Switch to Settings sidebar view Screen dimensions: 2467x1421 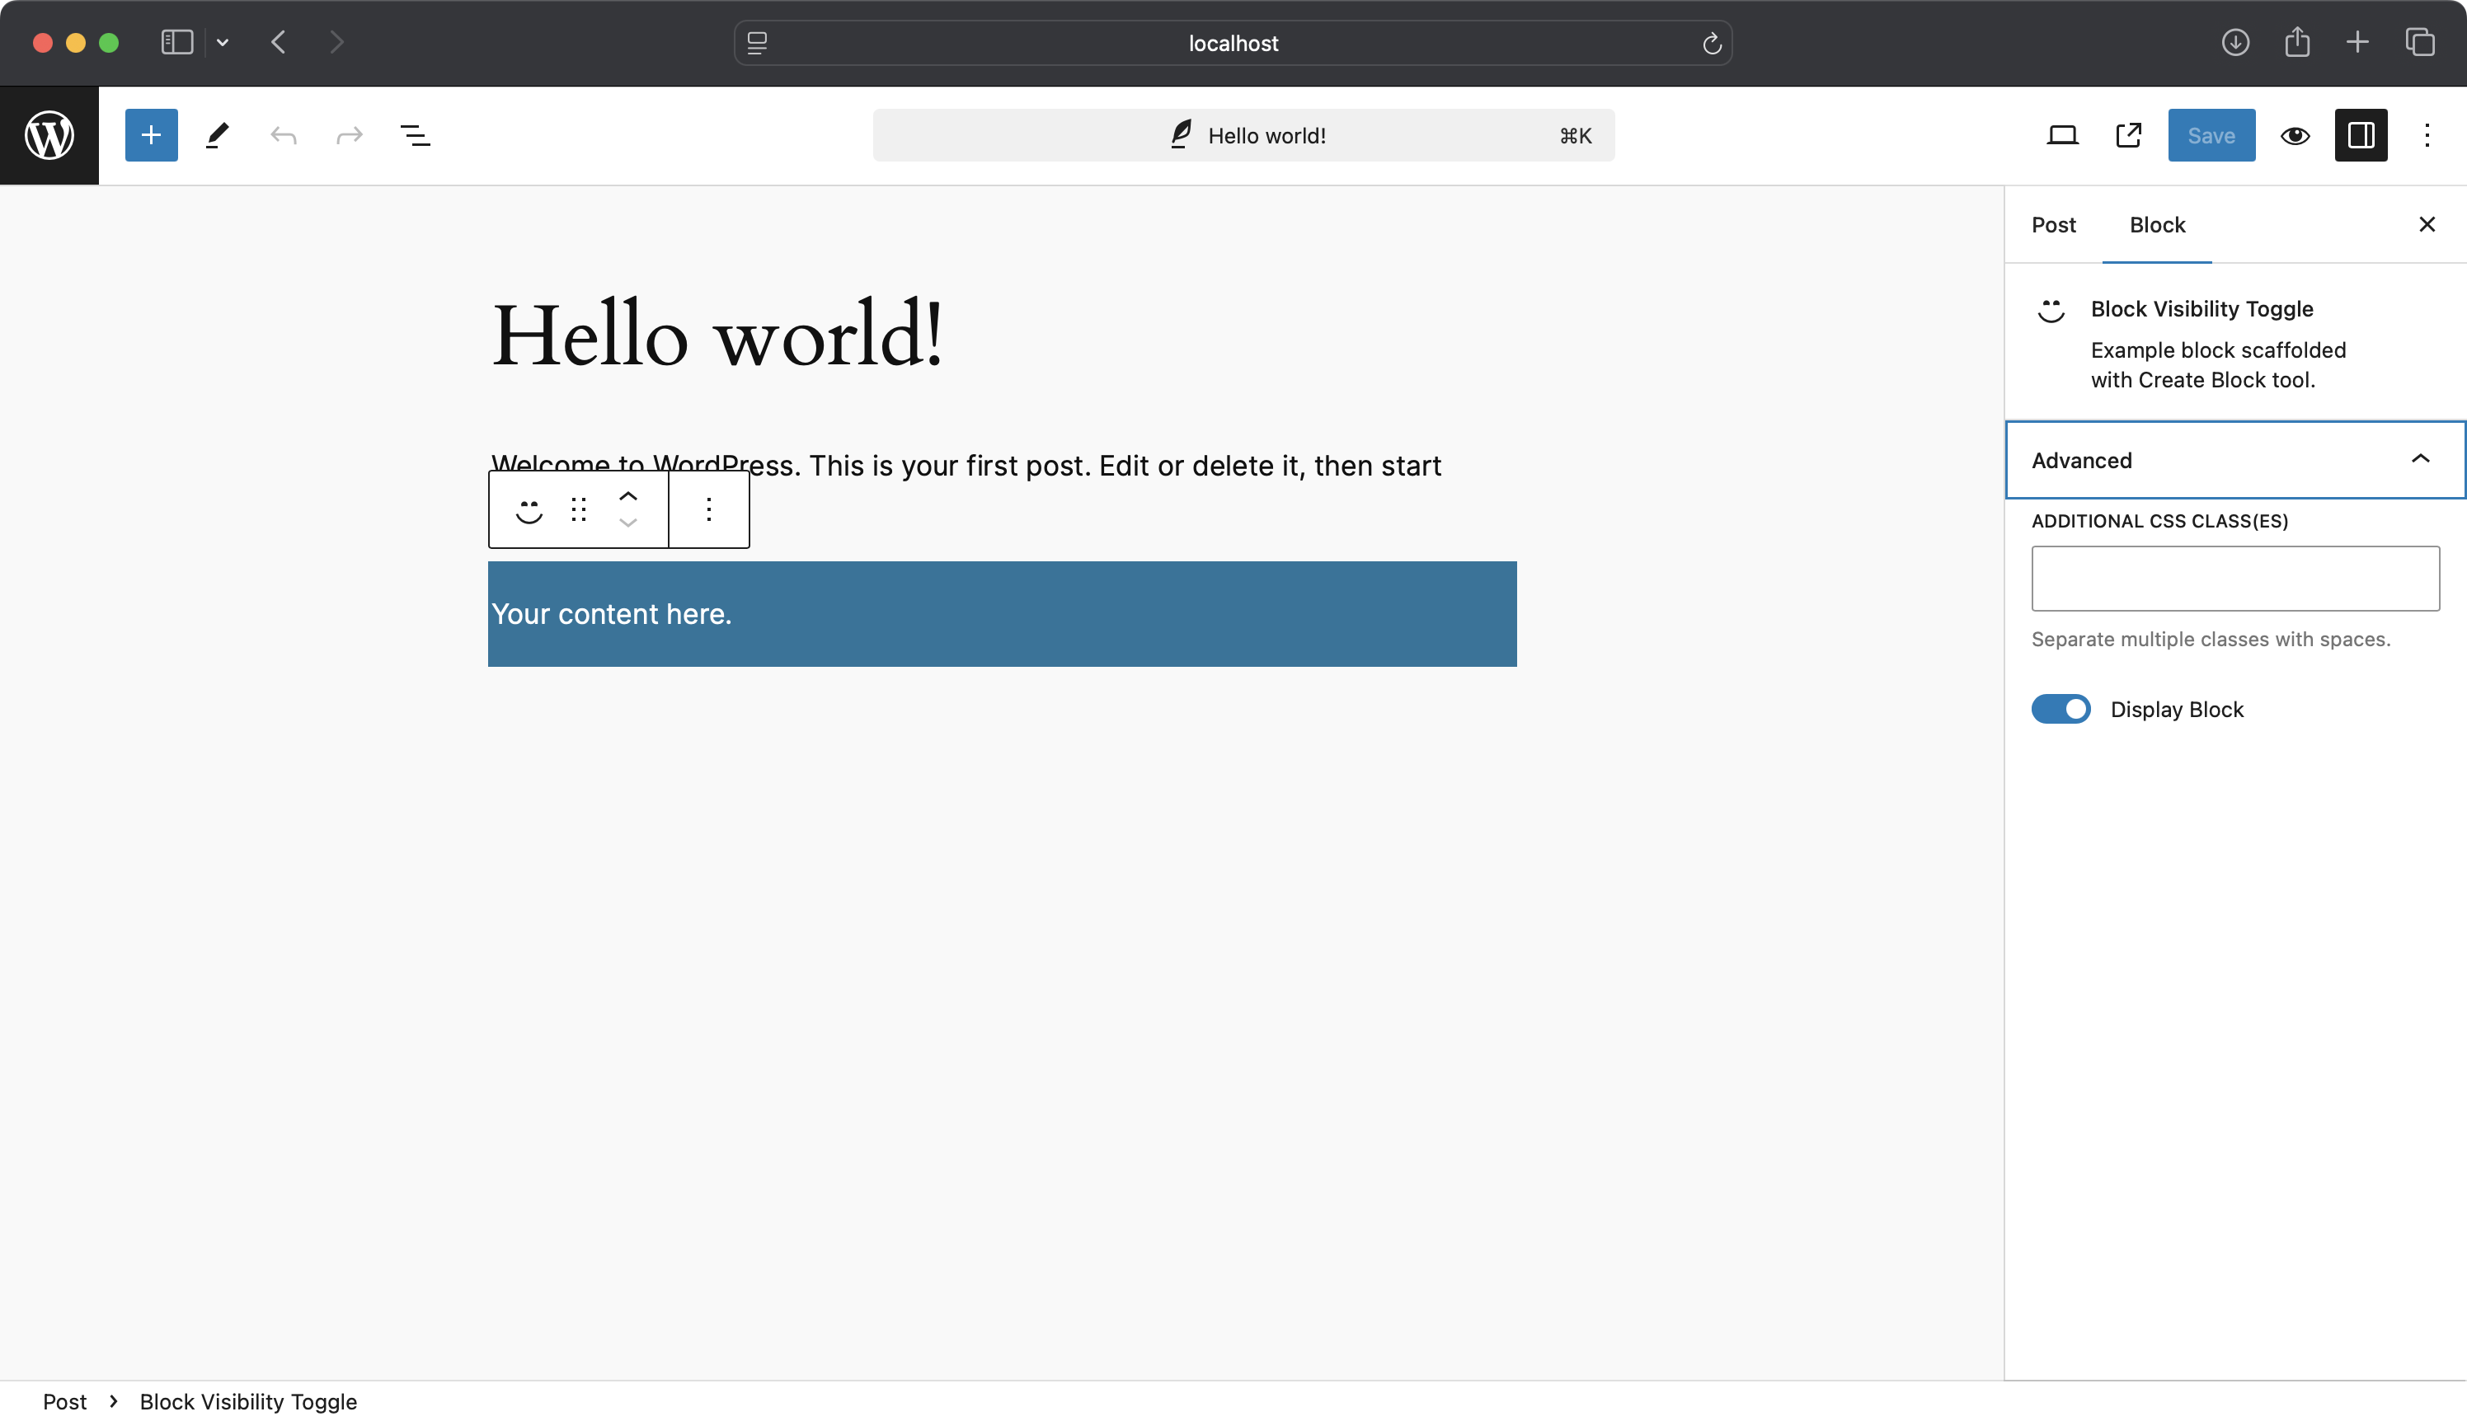[2361, 135]
